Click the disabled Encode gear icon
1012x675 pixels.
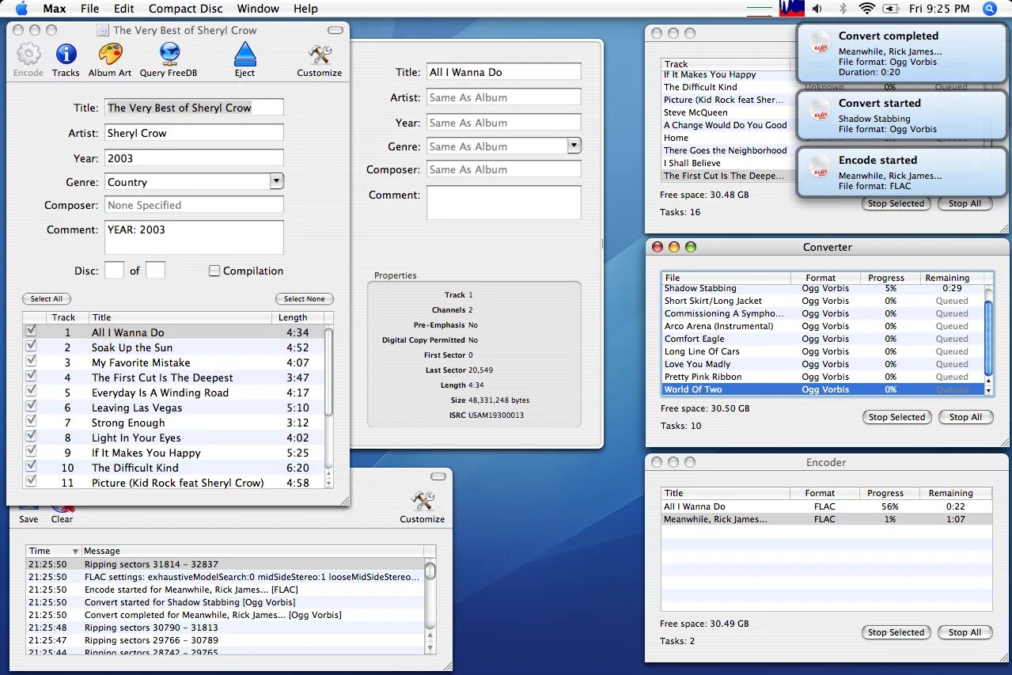pos(28,54)
